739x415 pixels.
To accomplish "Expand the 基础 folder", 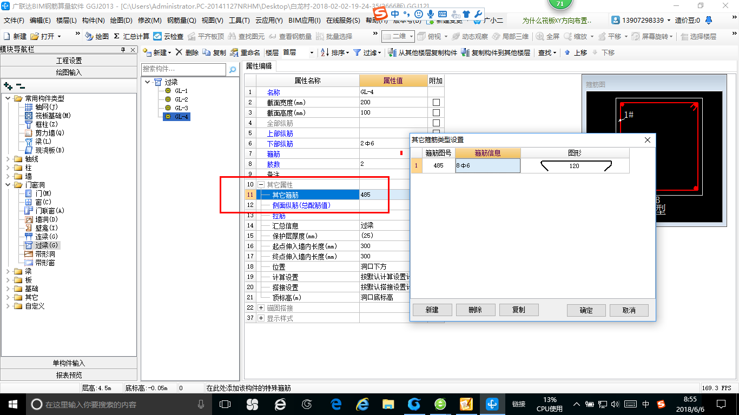I will coord(8,289).
